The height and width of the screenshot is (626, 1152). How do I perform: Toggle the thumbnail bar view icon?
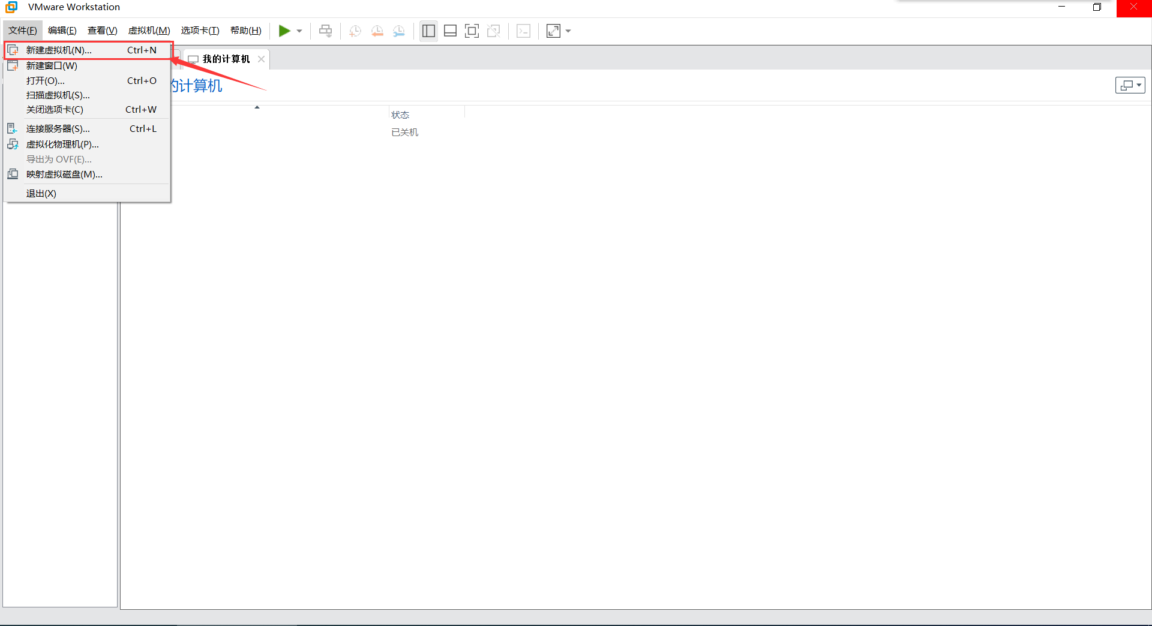pyautogui.click(x=450, y=31)
